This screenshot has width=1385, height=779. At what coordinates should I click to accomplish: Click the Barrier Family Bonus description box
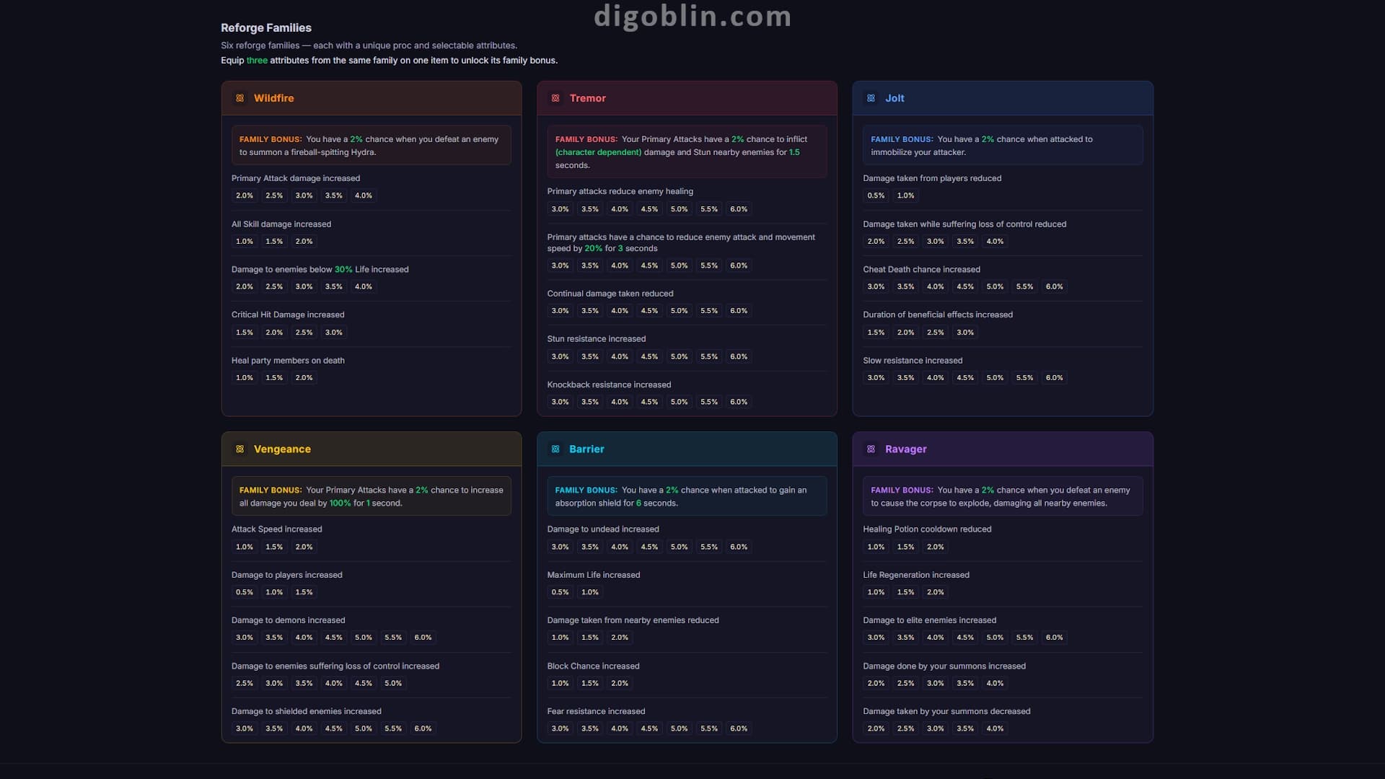(687, 496)
